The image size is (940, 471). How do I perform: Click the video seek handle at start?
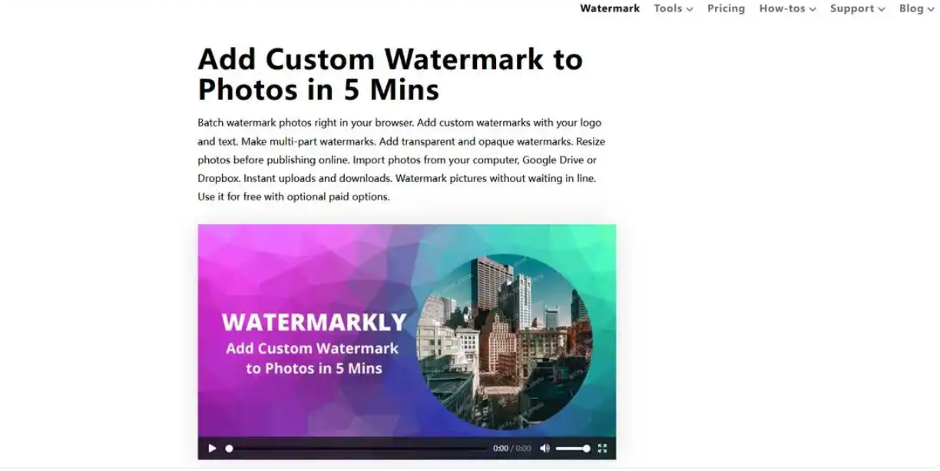(x=229, y=449)
